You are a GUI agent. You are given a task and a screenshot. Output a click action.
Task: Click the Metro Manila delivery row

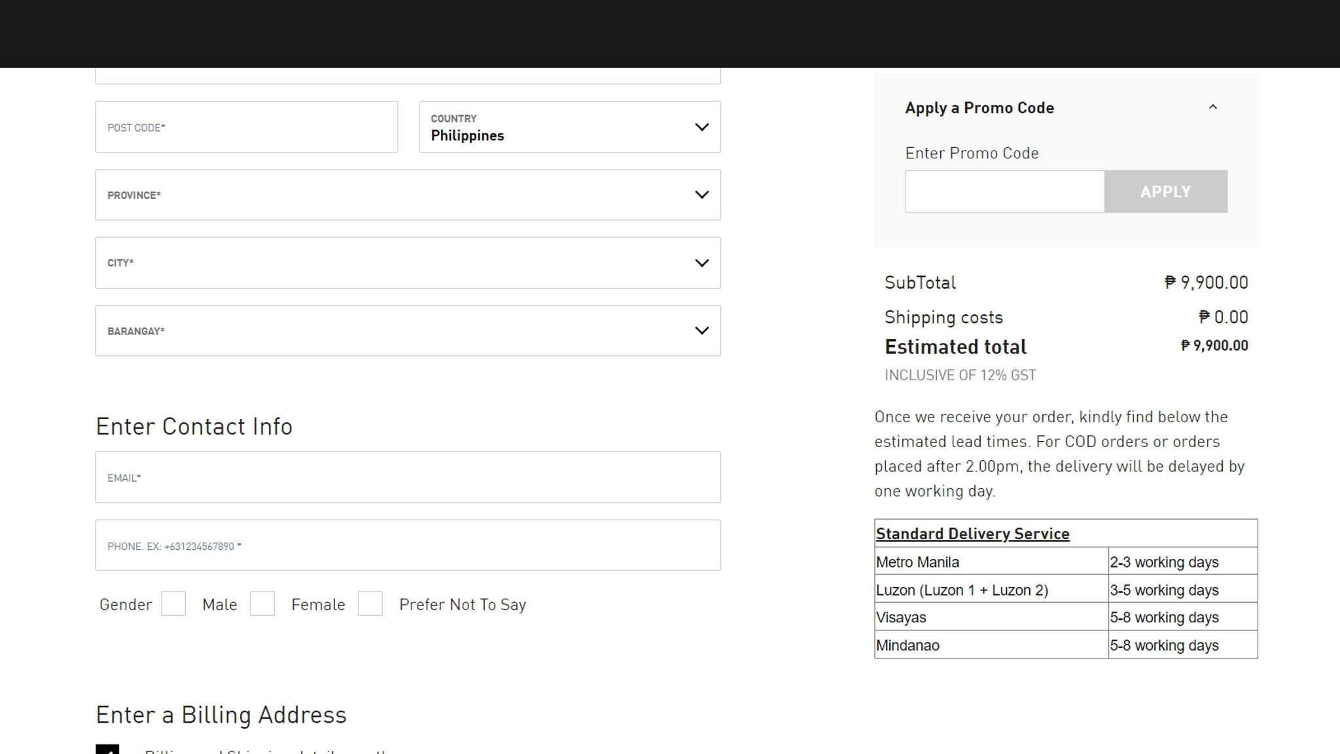[x=1066, y=562]
